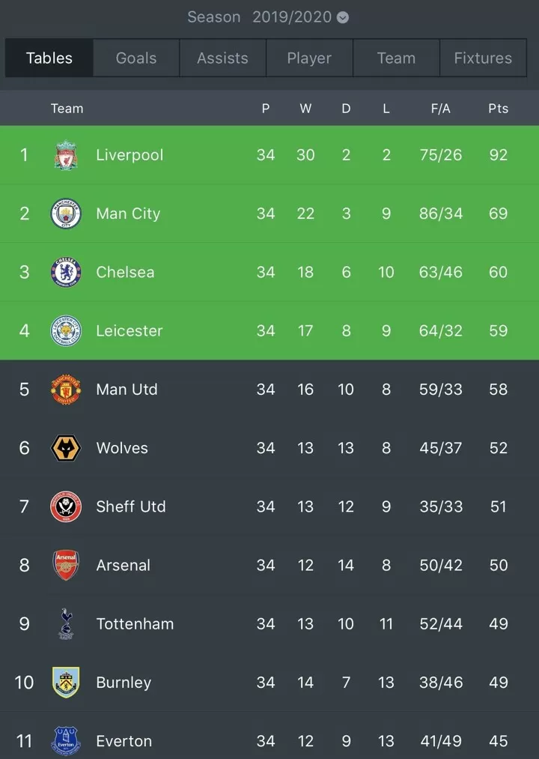Open the Assists tab
The width and height of the screenshot is (539, 759).
point(222,58)
